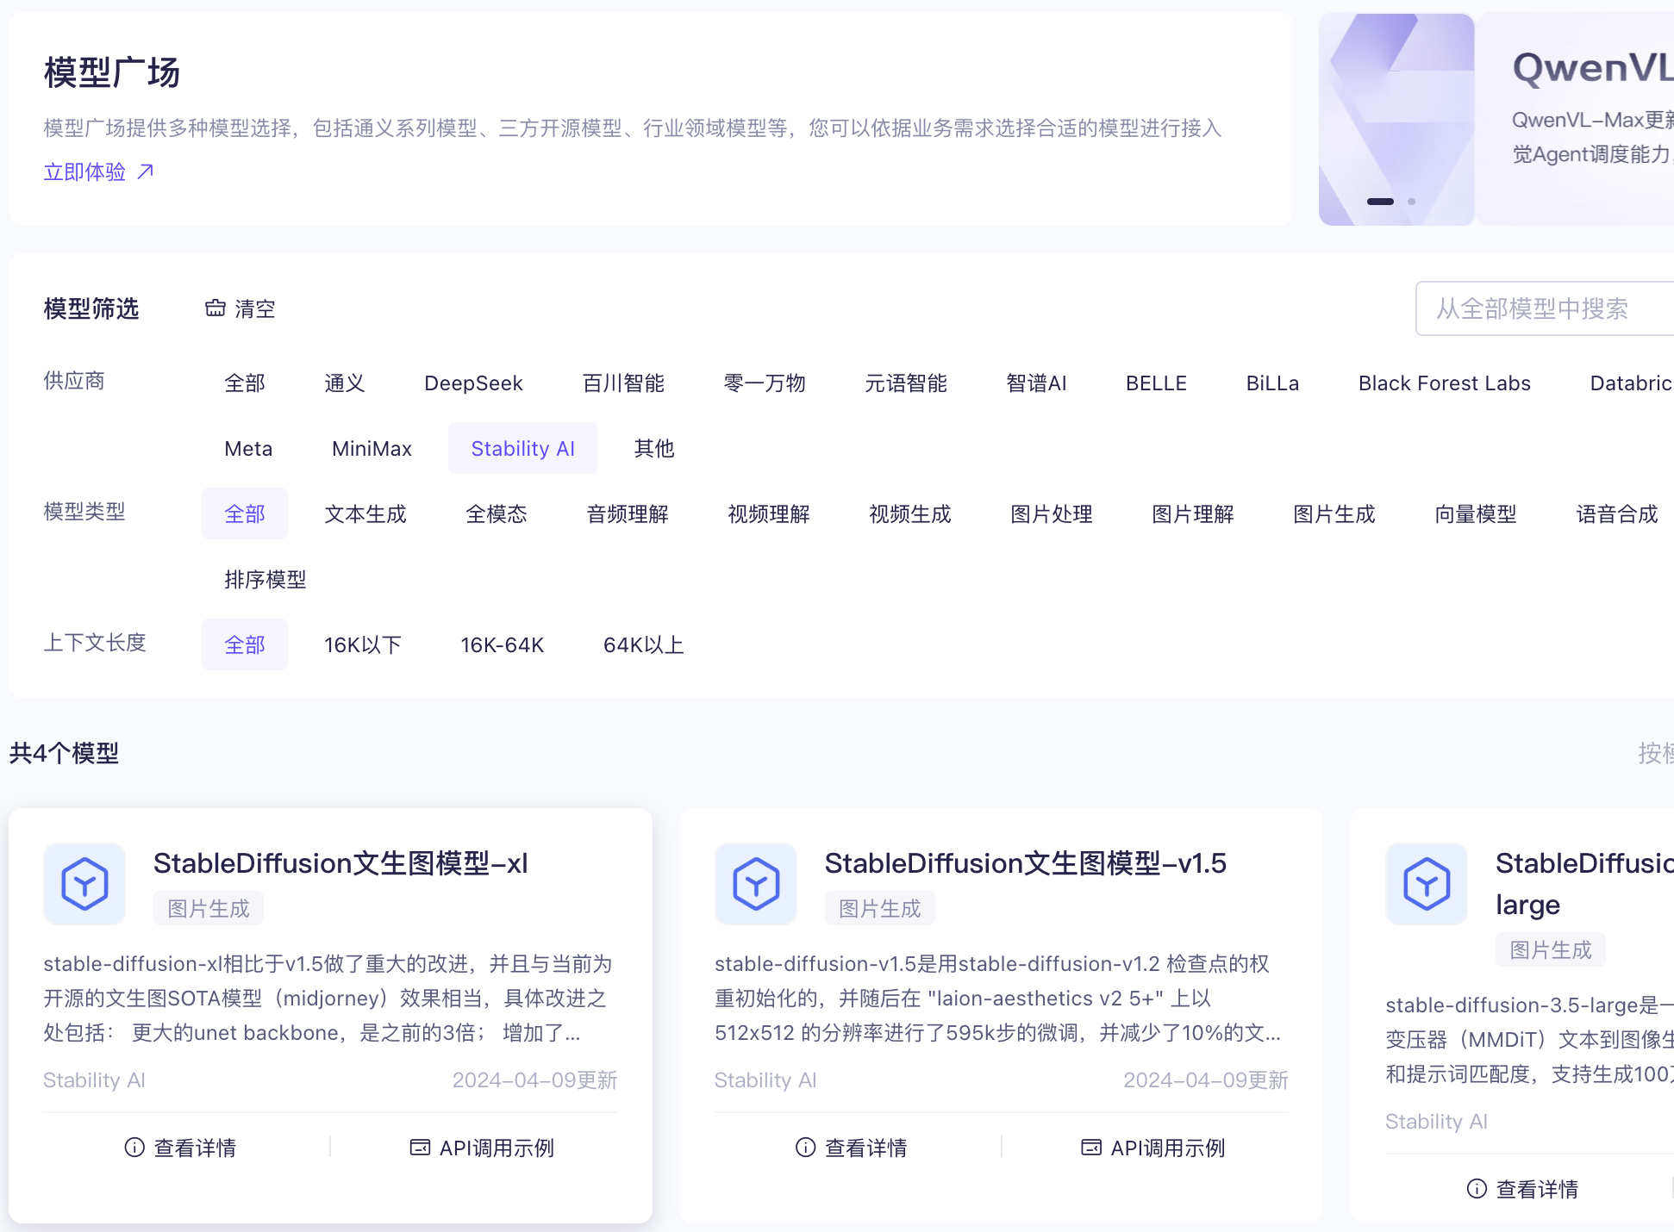Filter context length 16K-64K
The image size is (1674, 1232).
pyautogui.click(x=503, y=645)
